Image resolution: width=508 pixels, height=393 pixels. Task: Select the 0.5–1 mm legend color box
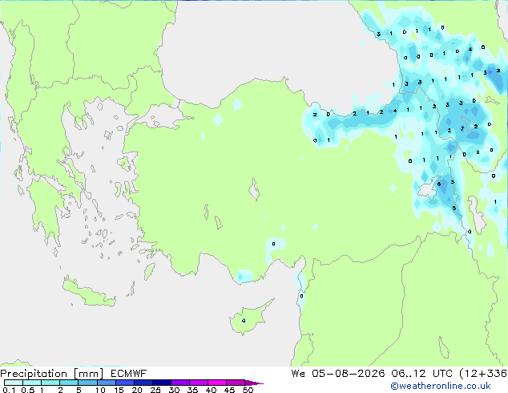pos(32,383)
